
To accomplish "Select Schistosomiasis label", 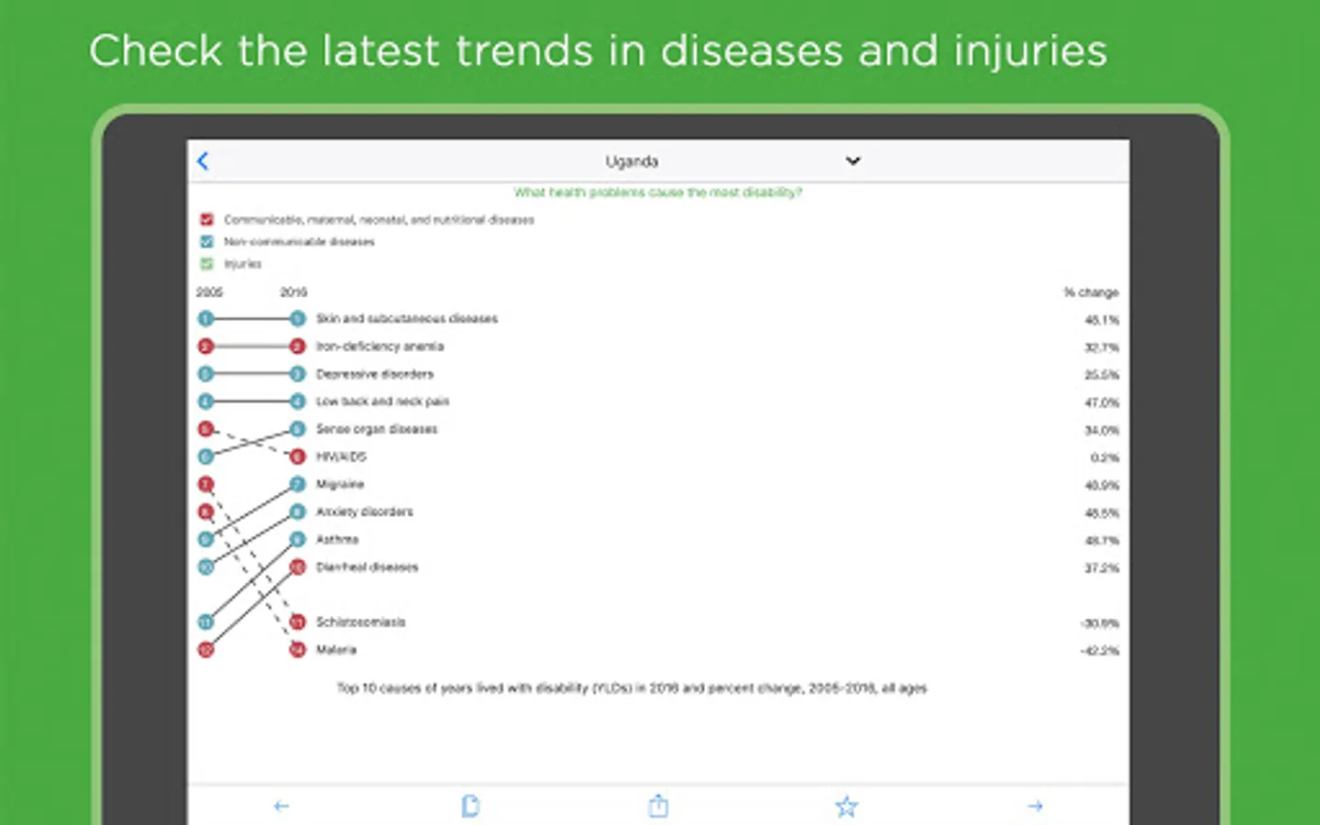I will (x=360, y=621).
